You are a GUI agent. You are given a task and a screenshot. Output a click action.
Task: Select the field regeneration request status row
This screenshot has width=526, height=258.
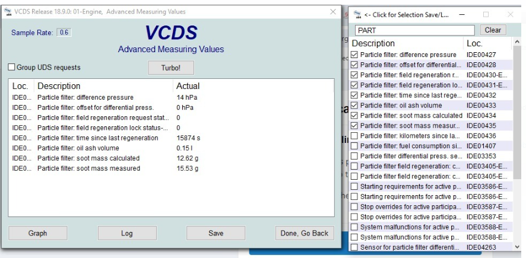tap(171, 117)
